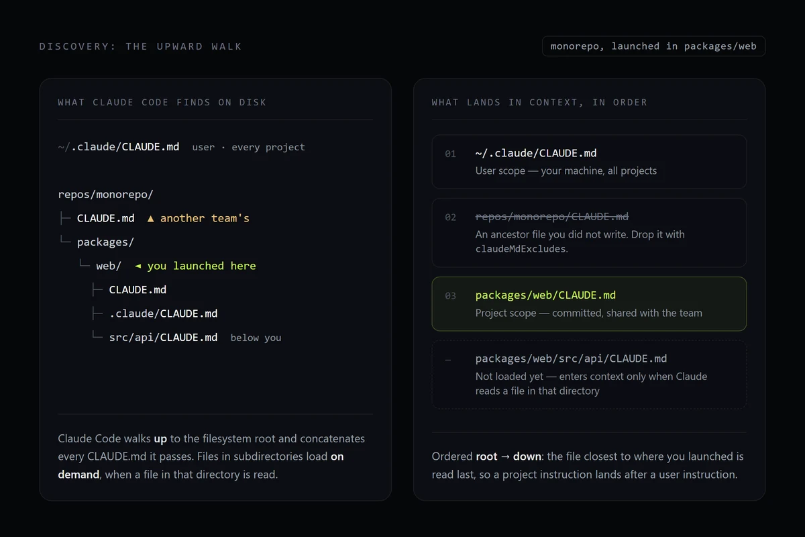Click the green arrow before 'you launched here'
The image size is (805, 537).
pyautogui.click(x=138, y=266)
